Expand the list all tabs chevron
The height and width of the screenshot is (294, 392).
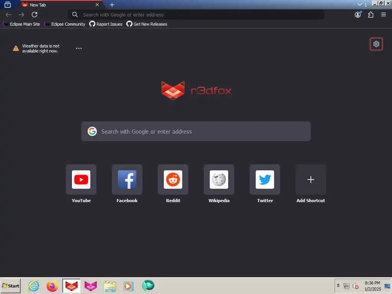click(x=360, y=5)
